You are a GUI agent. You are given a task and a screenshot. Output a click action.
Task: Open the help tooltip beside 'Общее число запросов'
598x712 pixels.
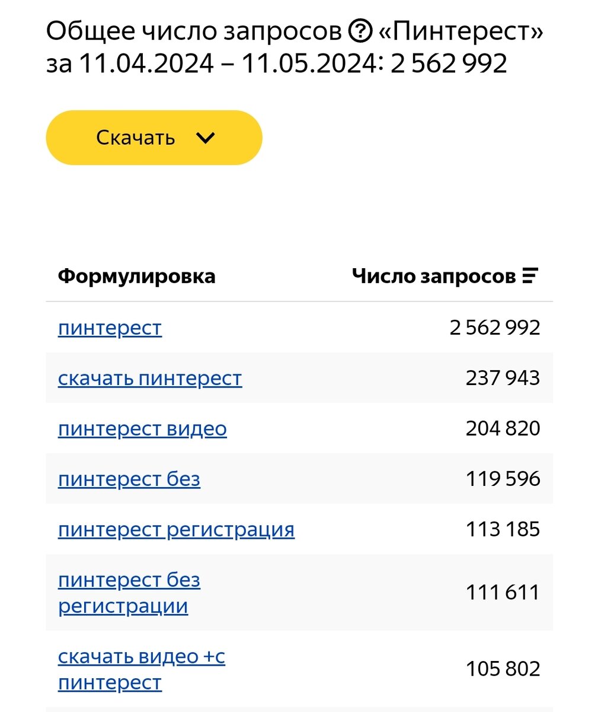point(360,31)
